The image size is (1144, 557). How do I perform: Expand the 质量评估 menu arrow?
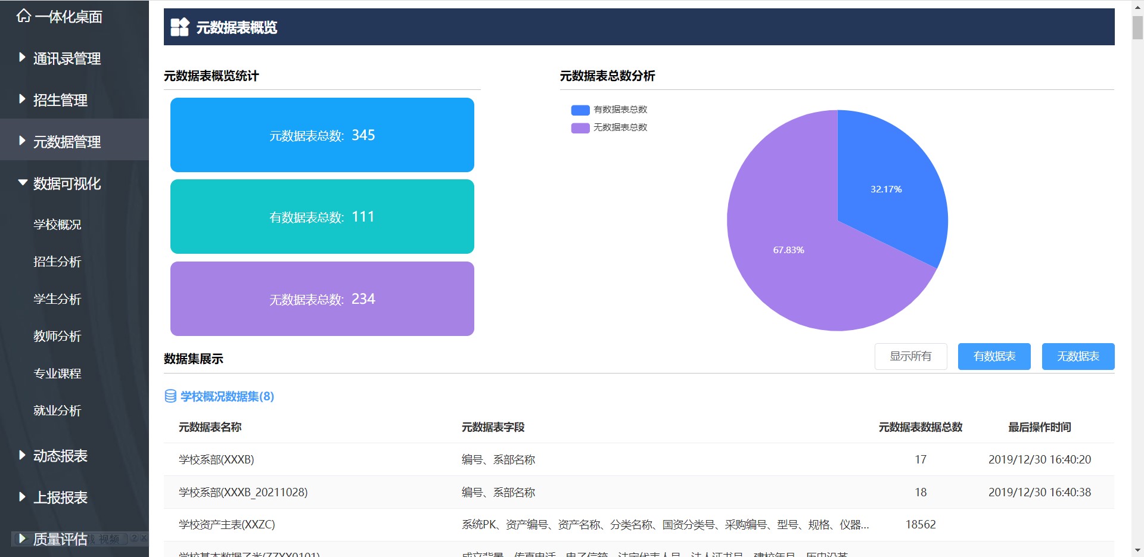22,539
